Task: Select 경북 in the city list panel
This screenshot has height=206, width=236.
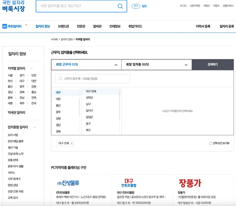Action: pos(58,131)
